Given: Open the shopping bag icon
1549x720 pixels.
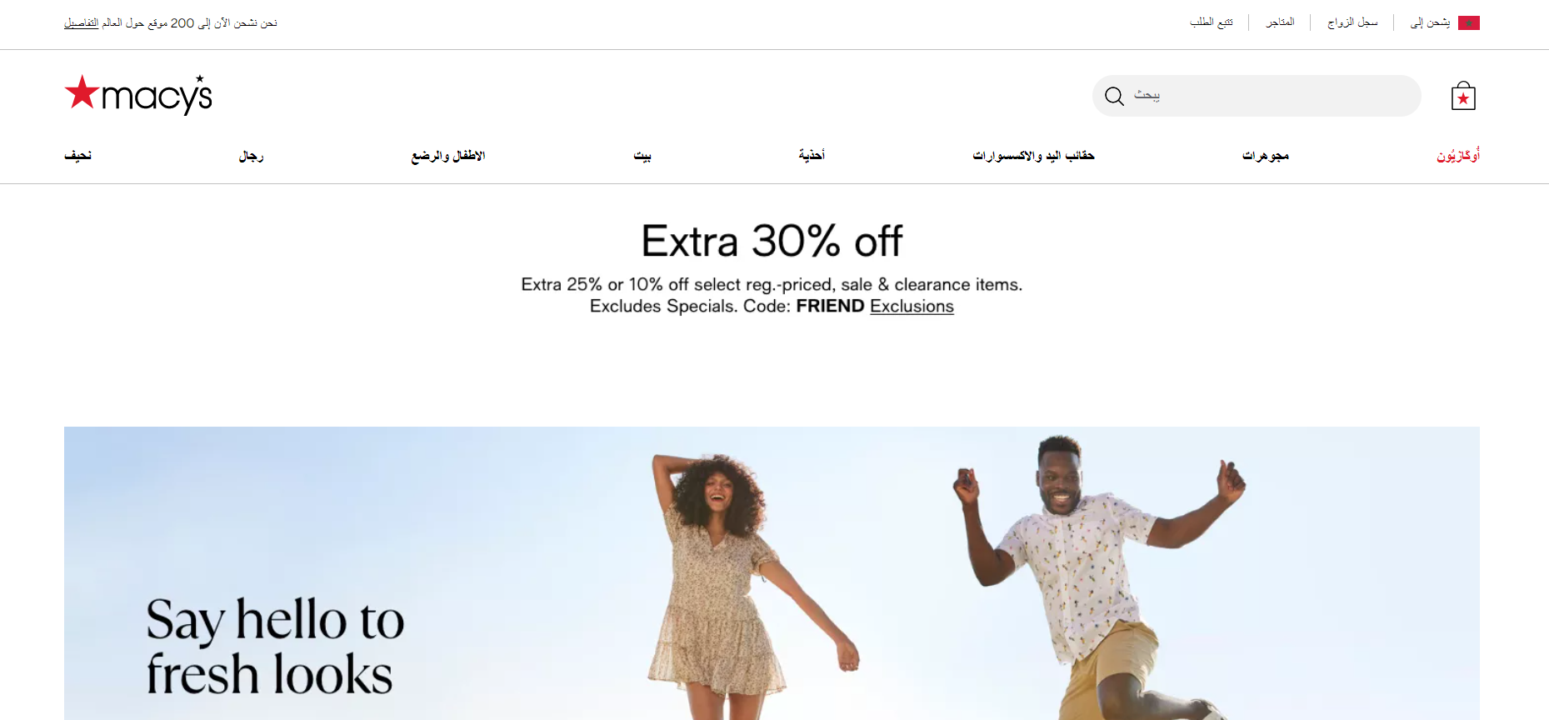Looking at the screenshot, I should click(1463, 96).
